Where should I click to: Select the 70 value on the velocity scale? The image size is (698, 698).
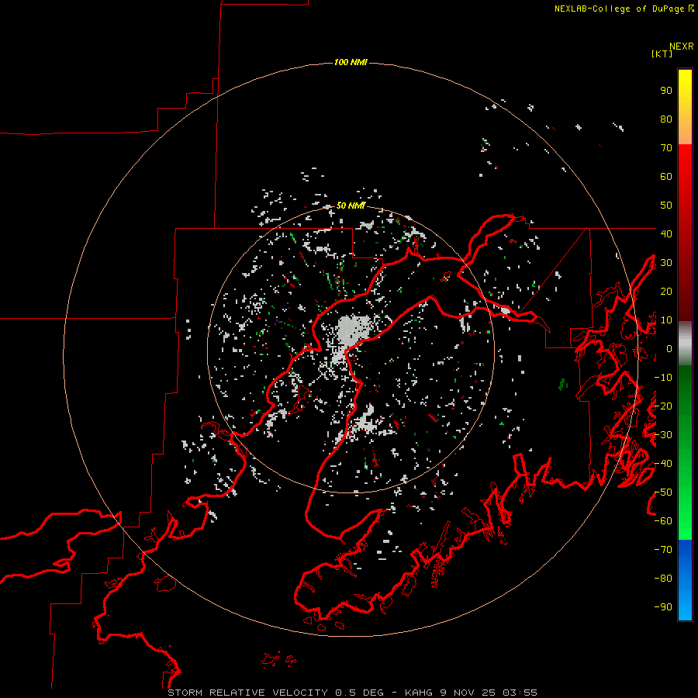point(666,148)
